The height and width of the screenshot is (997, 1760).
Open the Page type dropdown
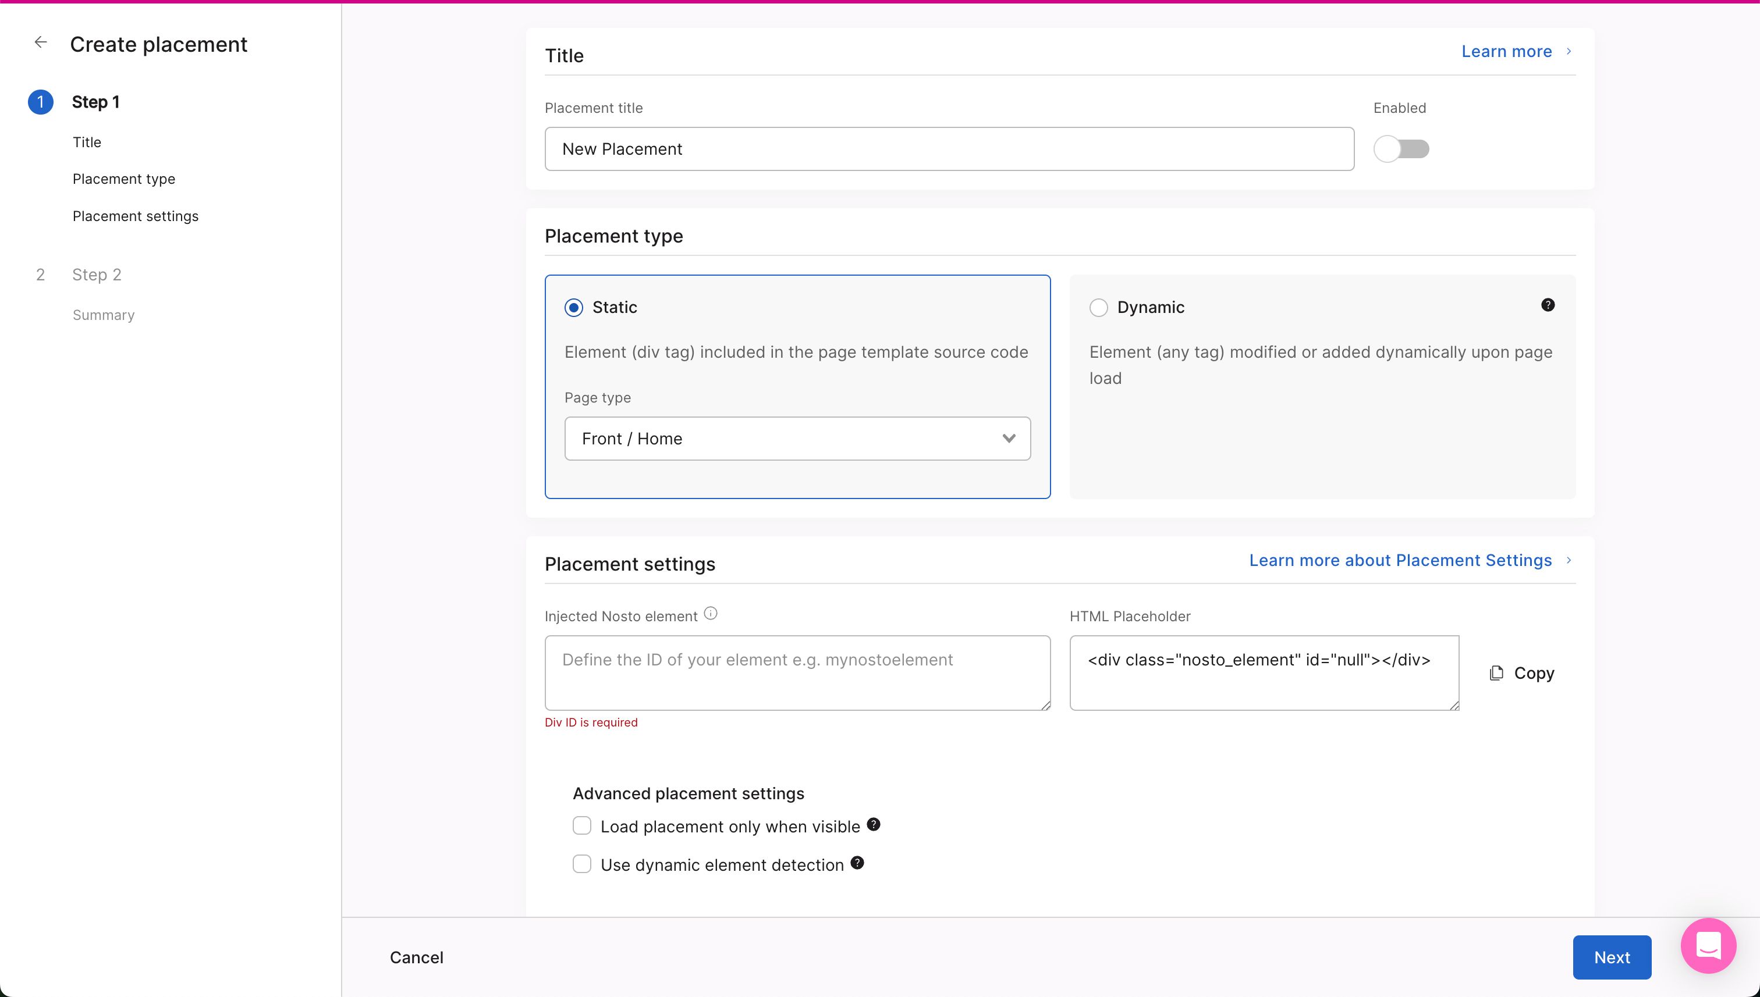(x=797, y=439)
